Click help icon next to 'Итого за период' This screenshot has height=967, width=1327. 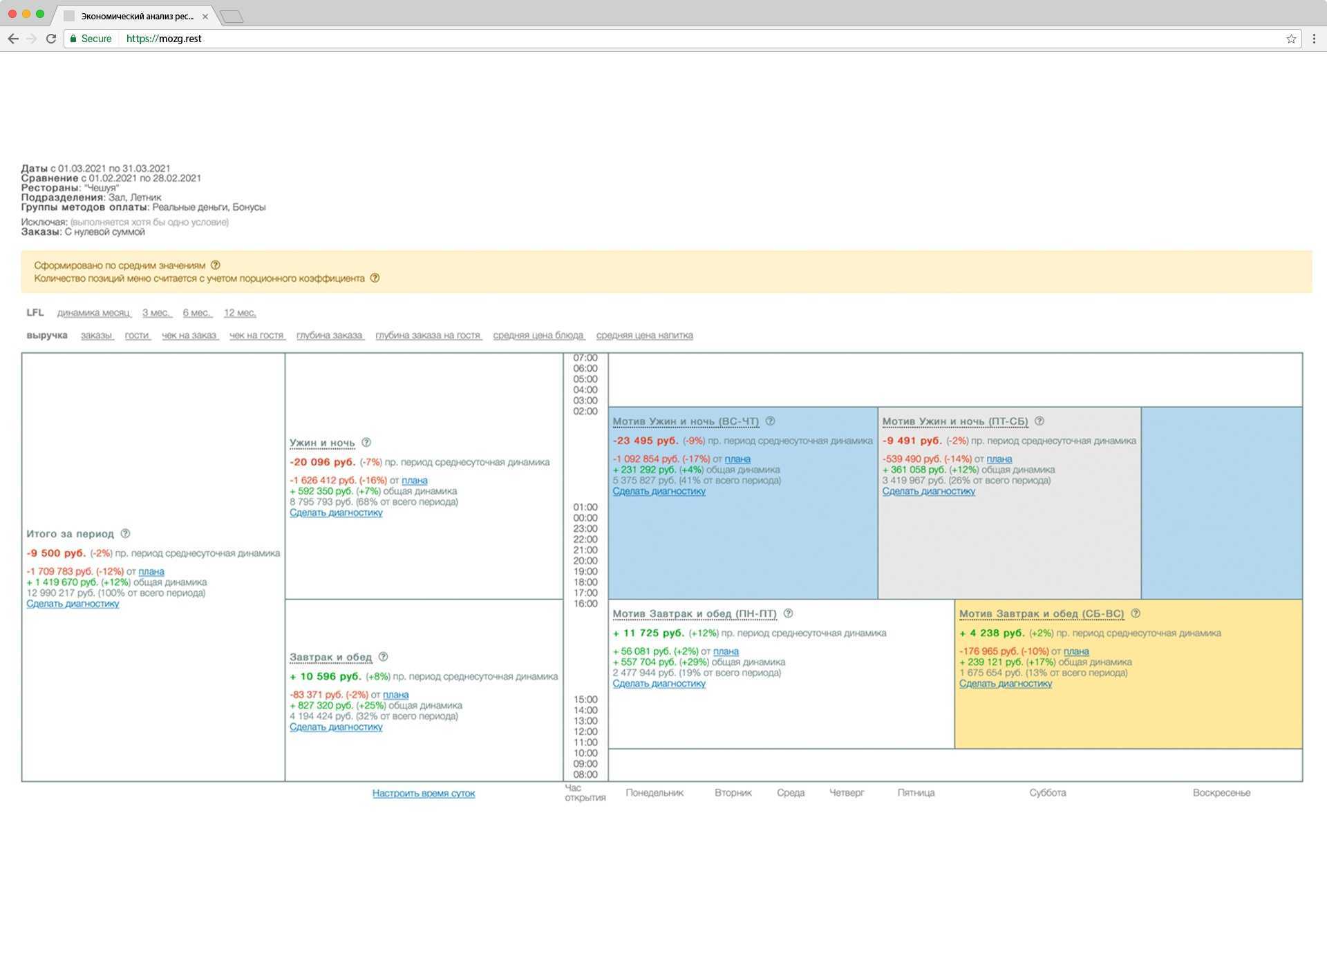point(125,534)
